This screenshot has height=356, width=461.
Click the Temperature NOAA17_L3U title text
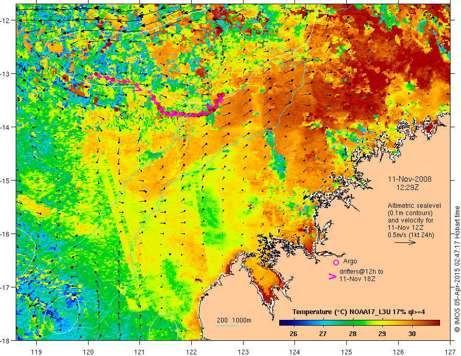(x=358, y=312)
